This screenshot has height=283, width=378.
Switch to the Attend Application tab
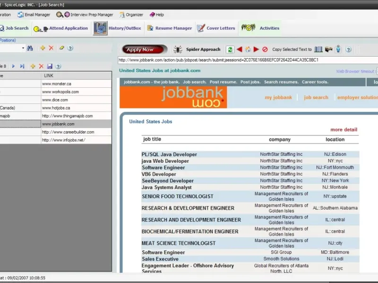pyautogui.click(x=61, y=28)
